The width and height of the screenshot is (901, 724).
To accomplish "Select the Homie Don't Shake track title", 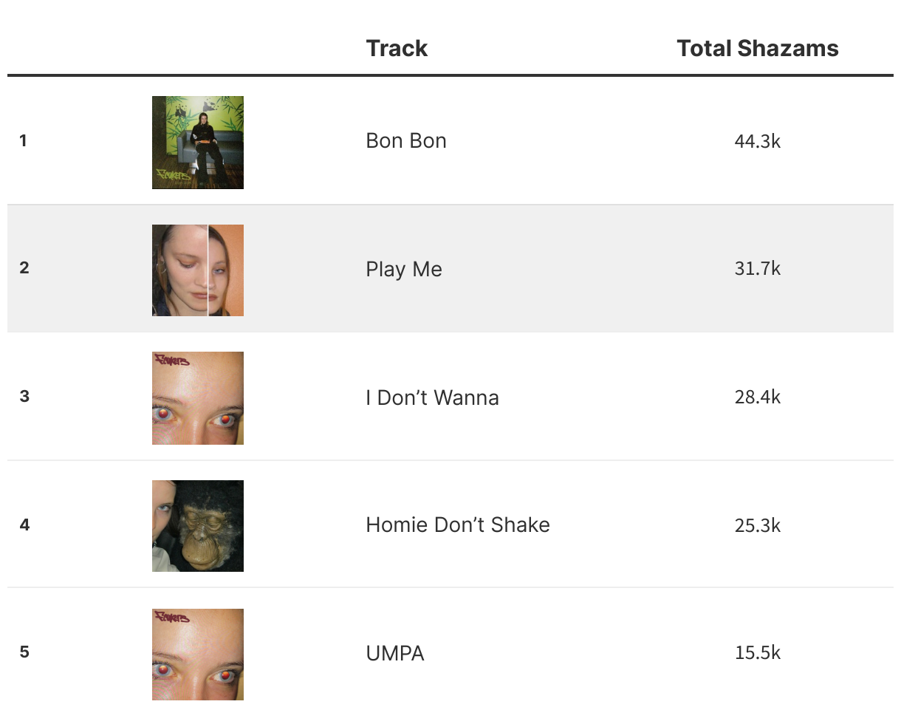I will [x=458, y=525].
